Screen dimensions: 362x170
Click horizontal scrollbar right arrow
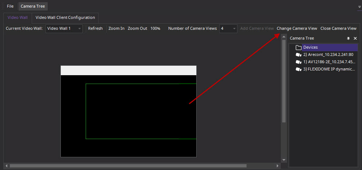(x=278, y=166)
